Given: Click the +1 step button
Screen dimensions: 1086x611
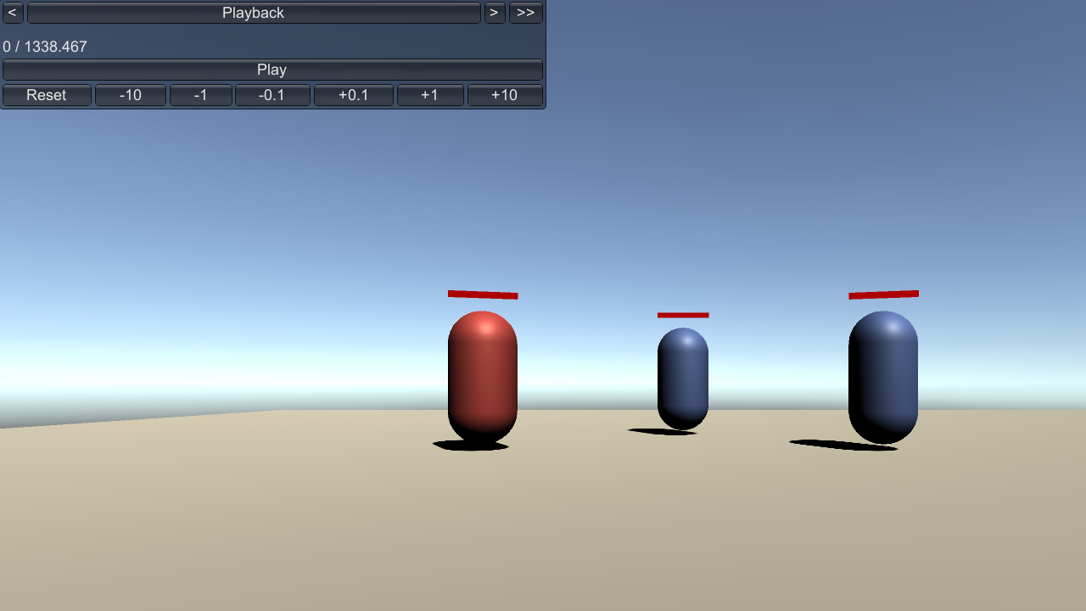Looking at the screenshot, I should 429,95.
